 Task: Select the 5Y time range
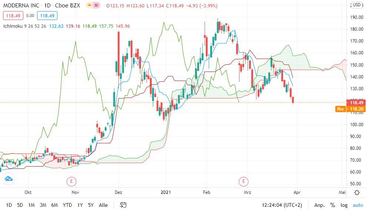click(91, 205)
